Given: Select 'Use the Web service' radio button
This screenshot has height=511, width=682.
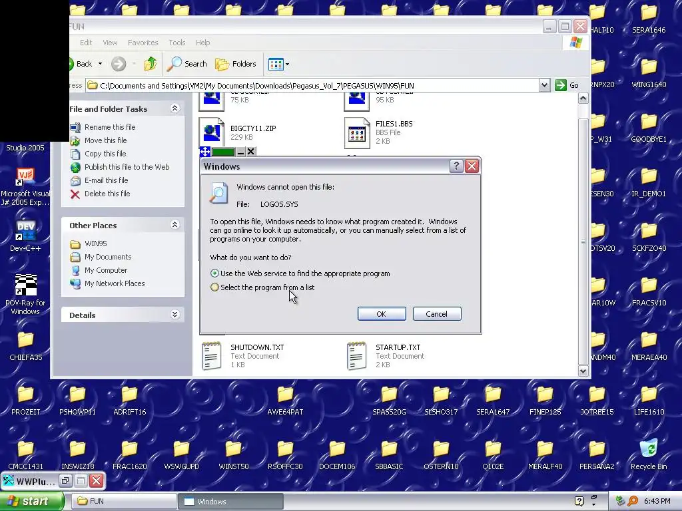Looking at the screenshot, I should click(x=214, y=273).
